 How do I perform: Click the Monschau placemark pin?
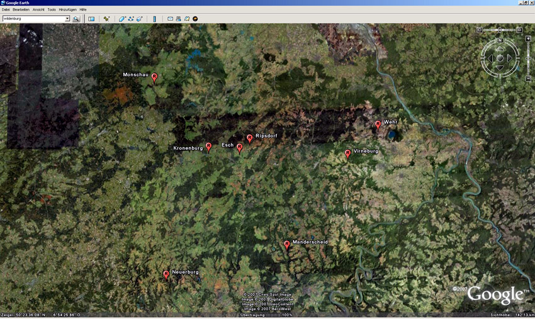(154, 78)
